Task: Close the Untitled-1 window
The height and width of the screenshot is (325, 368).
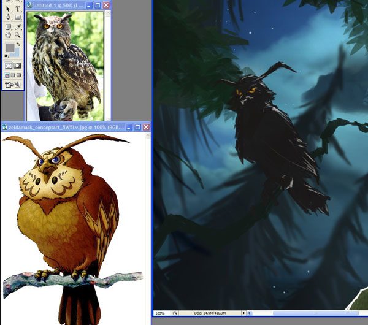Action: [106, 6]
